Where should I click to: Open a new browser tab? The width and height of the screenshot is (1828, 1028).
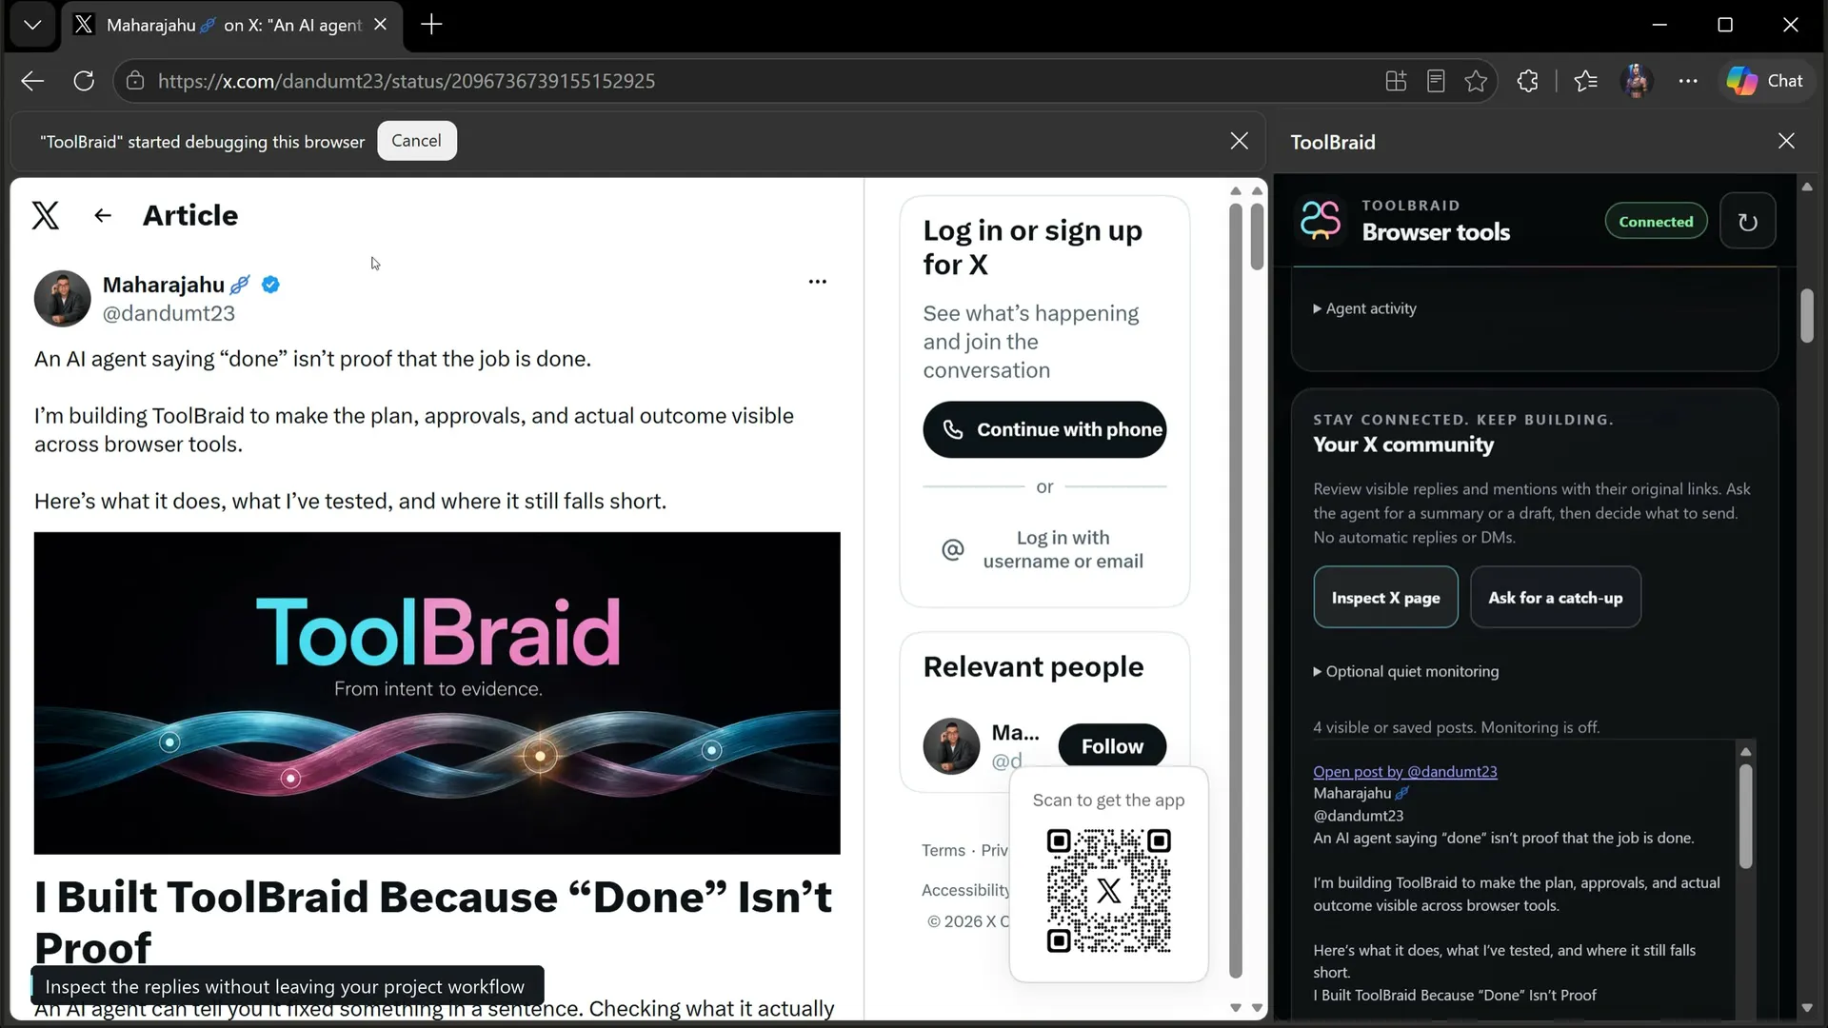click(x=431, y=25)
